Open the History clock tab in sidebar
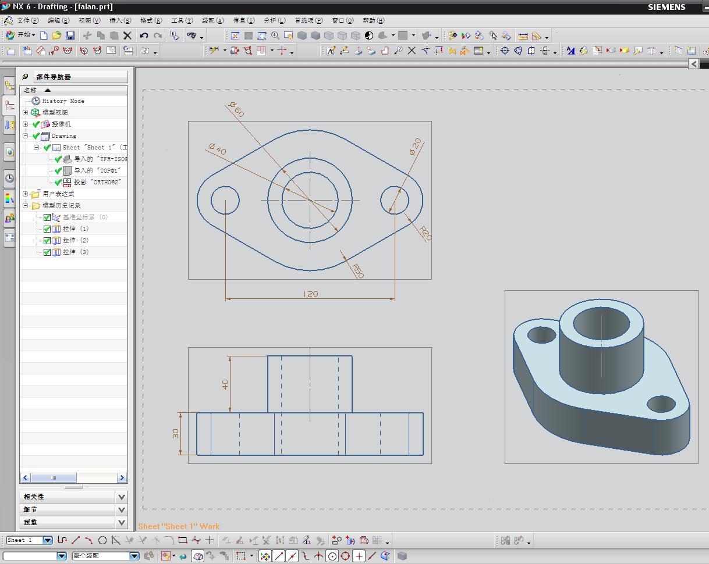 9,178
